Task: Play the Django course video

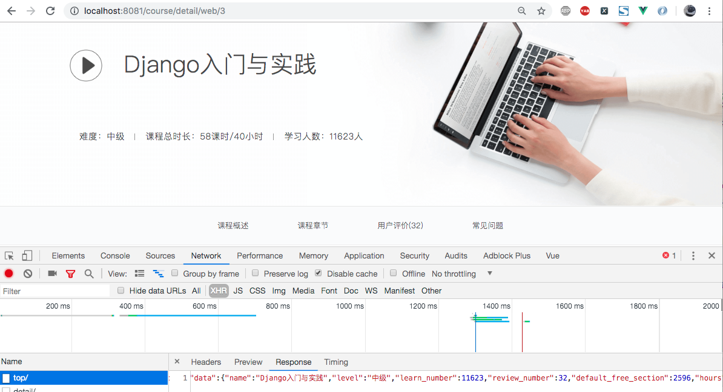Action: [x=86, y=65]
